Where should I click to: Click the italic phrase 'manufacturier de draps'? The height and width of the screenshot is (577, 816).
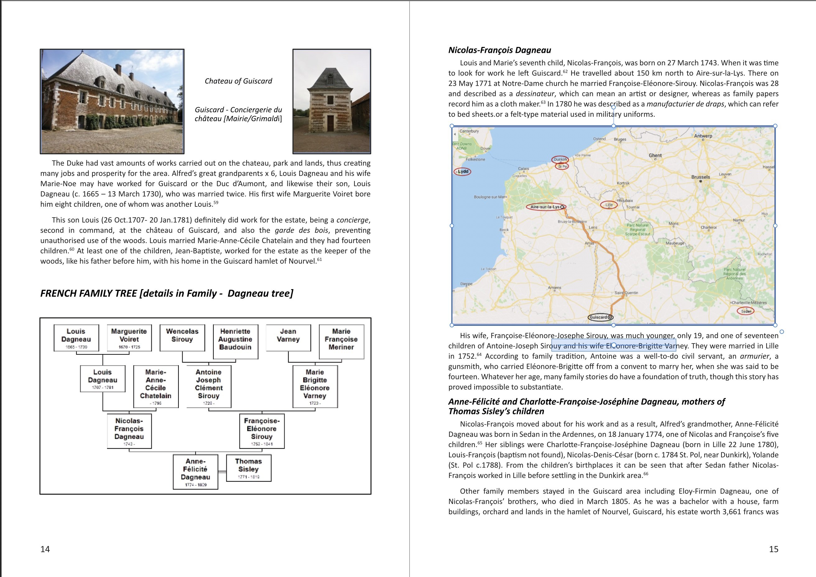[685, 104]
